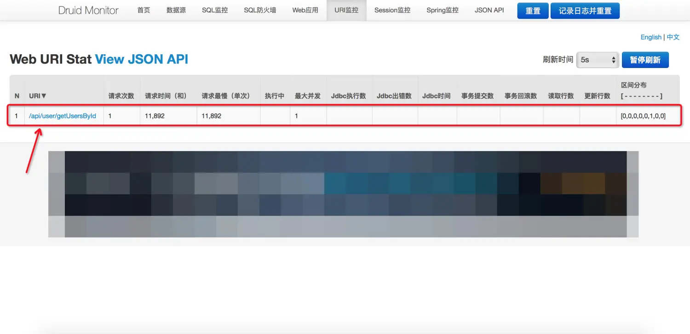Open the View JSON API link
The image size is (690, 334).
pyautogui.click(x=142, y=59)
